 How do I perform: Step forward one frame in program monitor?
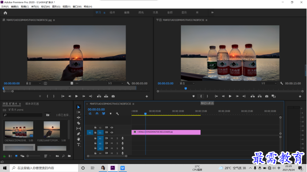tap(237, 96)
